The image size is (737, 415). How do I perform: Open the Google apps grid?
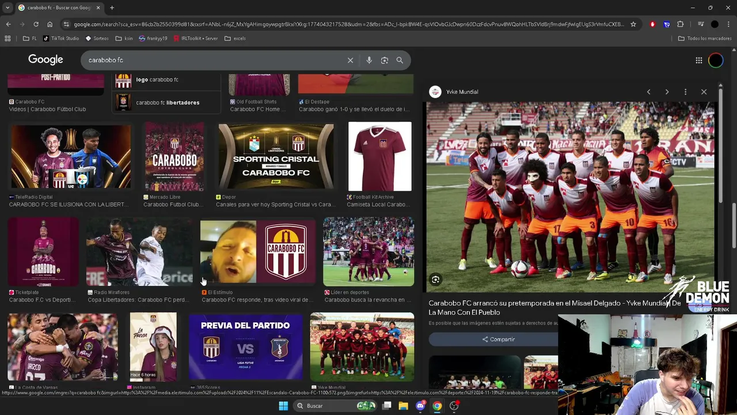(699, 60)
